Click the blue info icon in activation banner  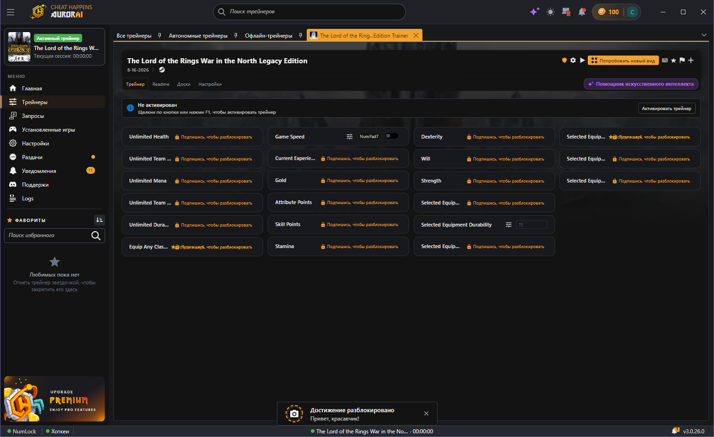pyautogui.click(x=130, y=108)
